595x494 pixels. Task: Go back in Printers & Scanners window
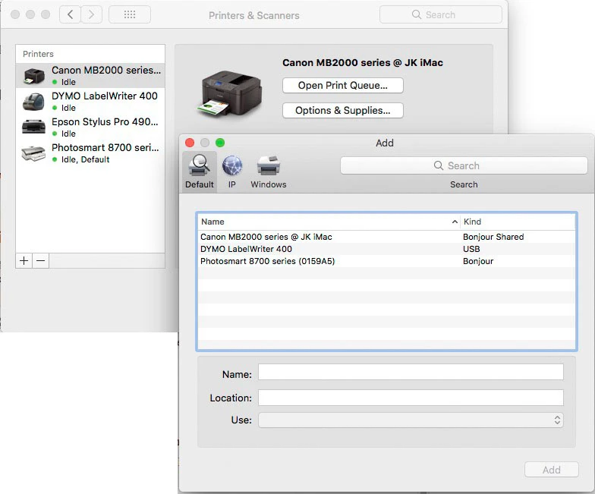click(70, 15)
